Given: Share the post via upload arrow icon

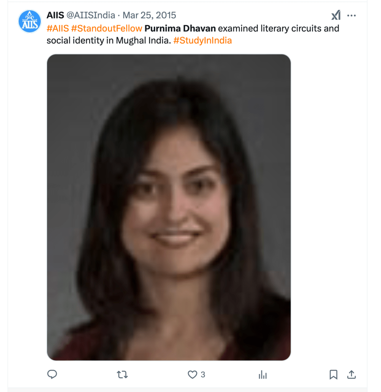Looking at the screenshot, I should [351, 374].
